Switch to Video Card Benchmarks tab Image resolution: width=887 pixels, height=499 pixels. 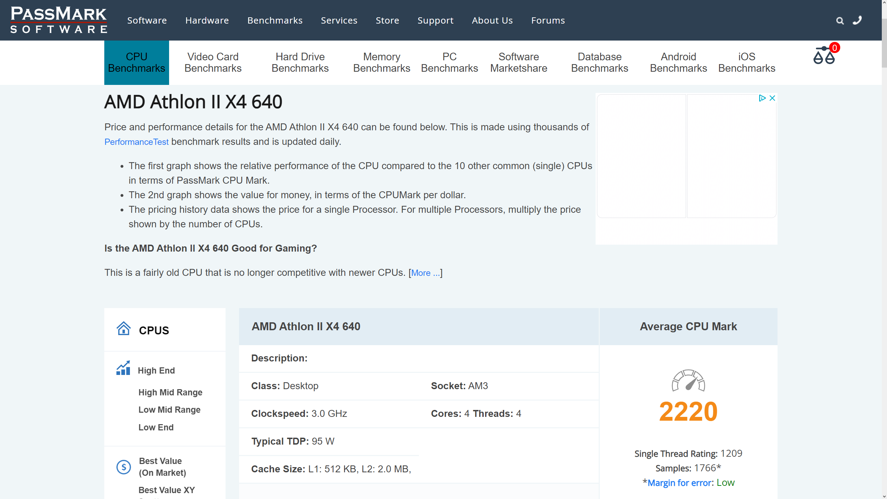pos(213,62)
